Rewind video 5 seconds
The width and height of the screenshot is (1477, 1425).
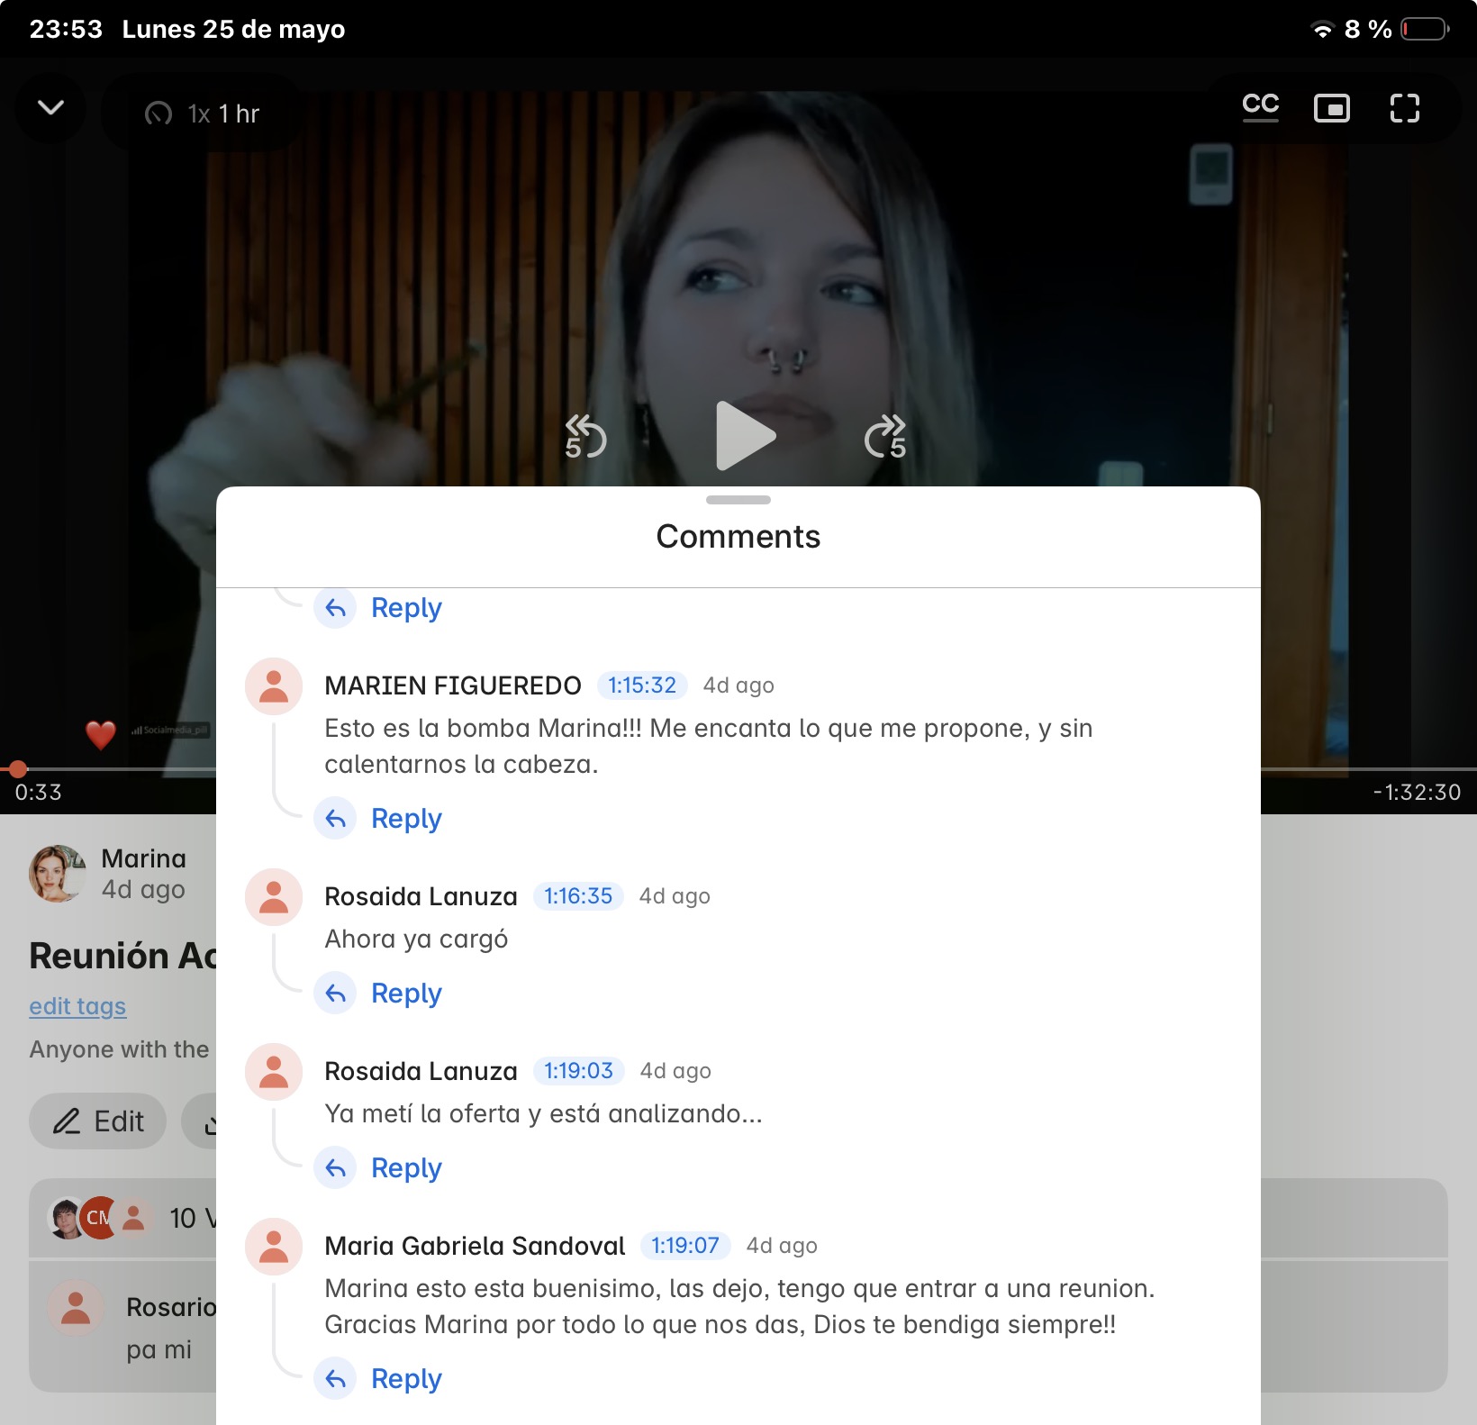pos(585,437)
